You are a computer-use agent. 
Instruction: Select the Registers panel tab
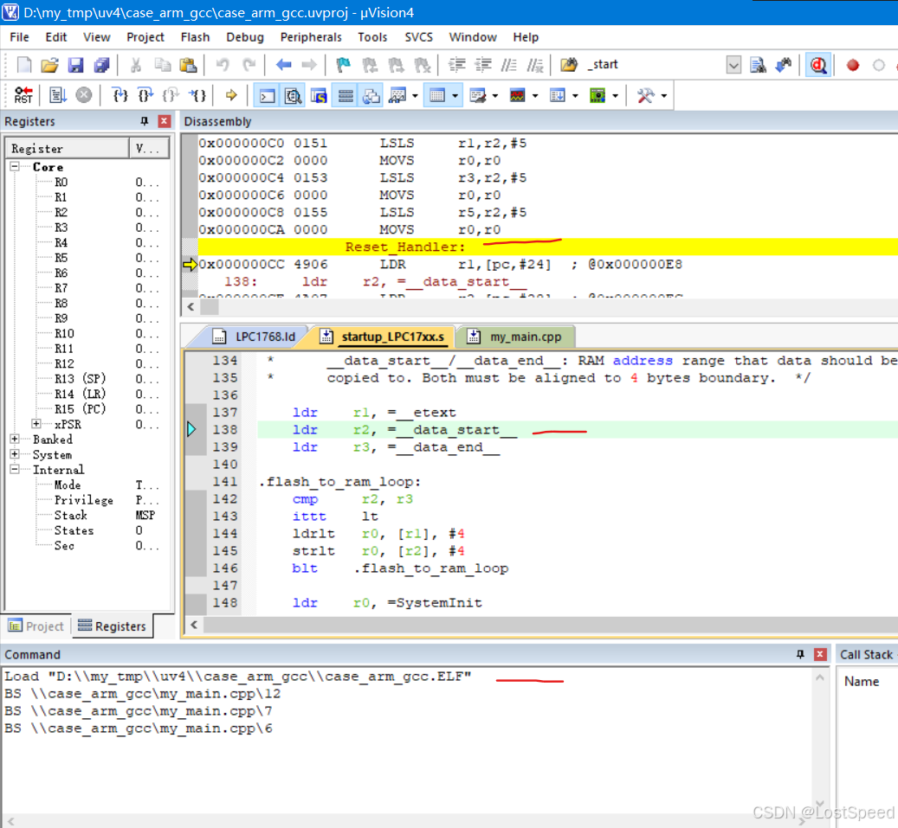pyautogui.click(x=113, y=626)
